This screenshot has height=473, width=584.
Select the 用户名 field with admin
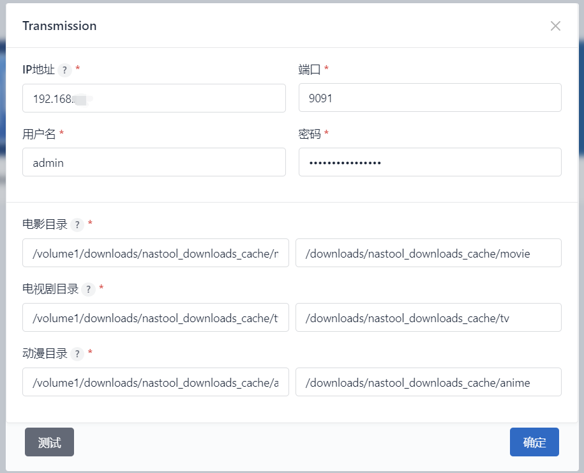(153, 162)
